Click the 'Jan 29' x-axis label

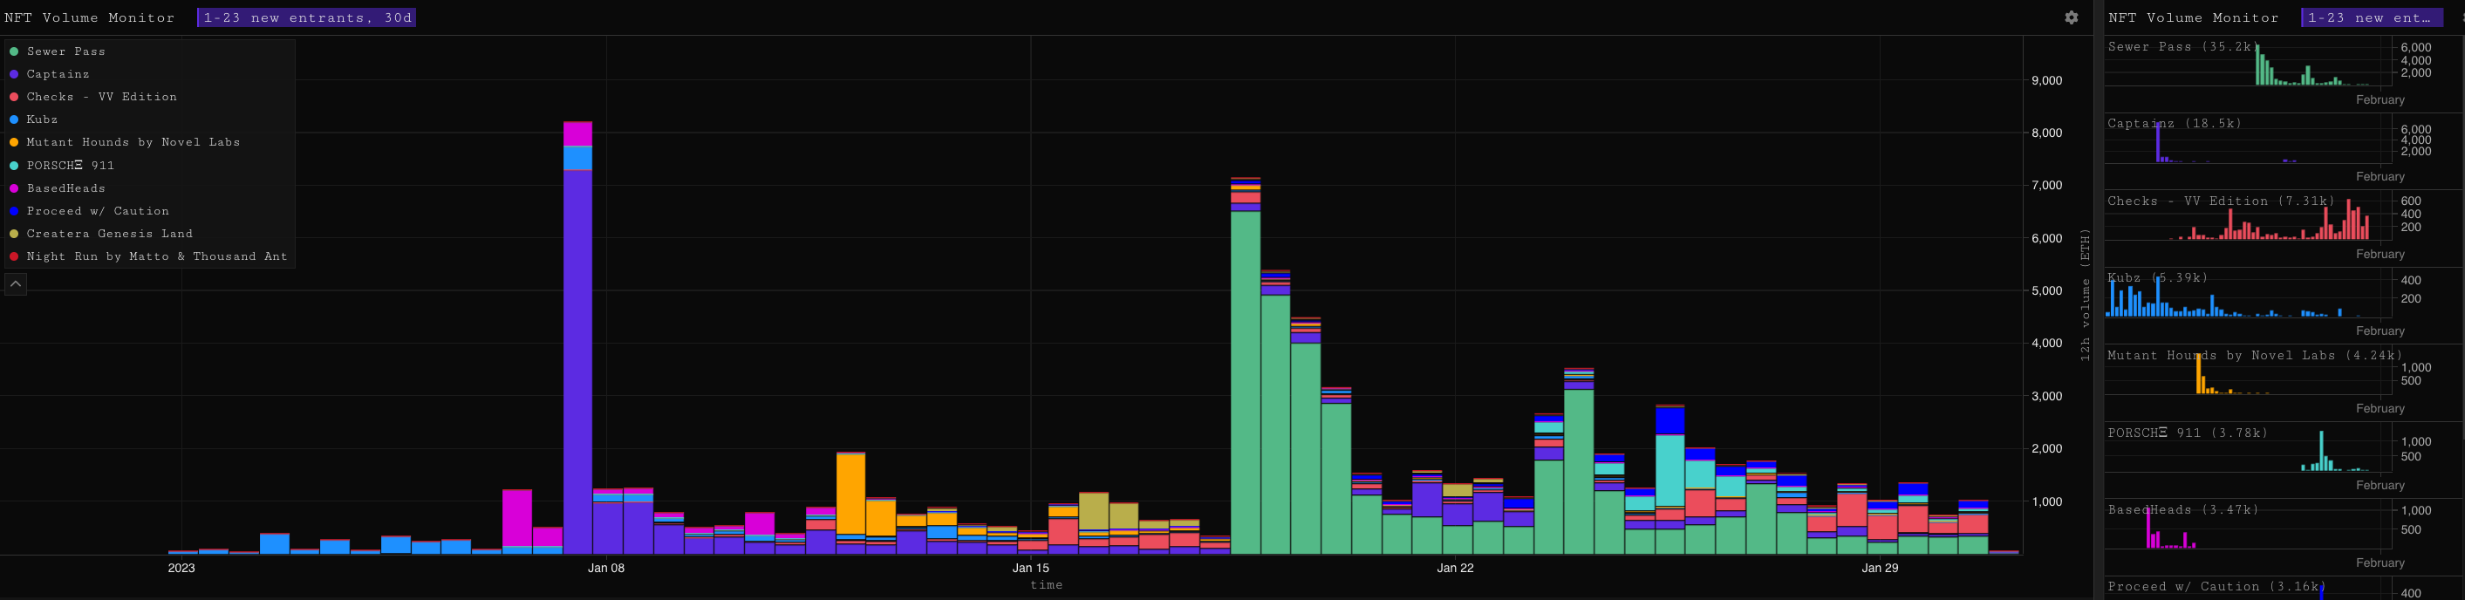point(1881,568)
